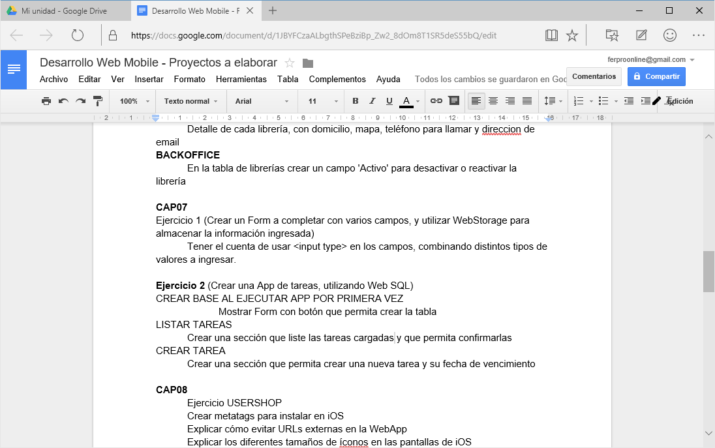Switch to Mi unidad Google Drive tab
The image size is (715, 448).
pyautogui.click(x=66, y=11)
